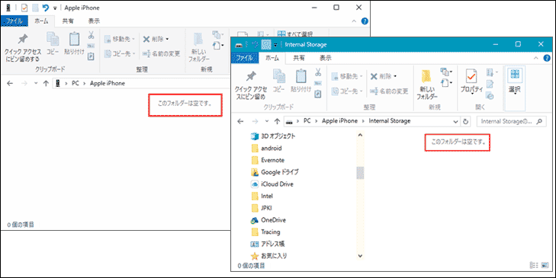Click すべて選択 in Apple iPhone window

pyautogui.click(x=295, y=34)
